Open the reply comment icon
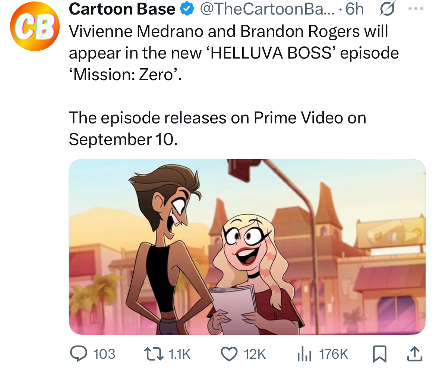 pyautogui.click(x=78, y=353)
